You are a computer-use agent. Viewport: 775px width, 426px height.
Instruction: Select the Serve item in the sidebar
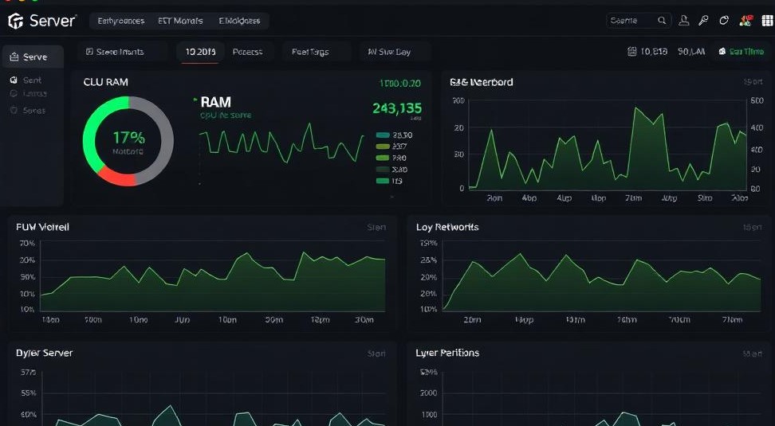pyautogui.click(x=32, y=57)
